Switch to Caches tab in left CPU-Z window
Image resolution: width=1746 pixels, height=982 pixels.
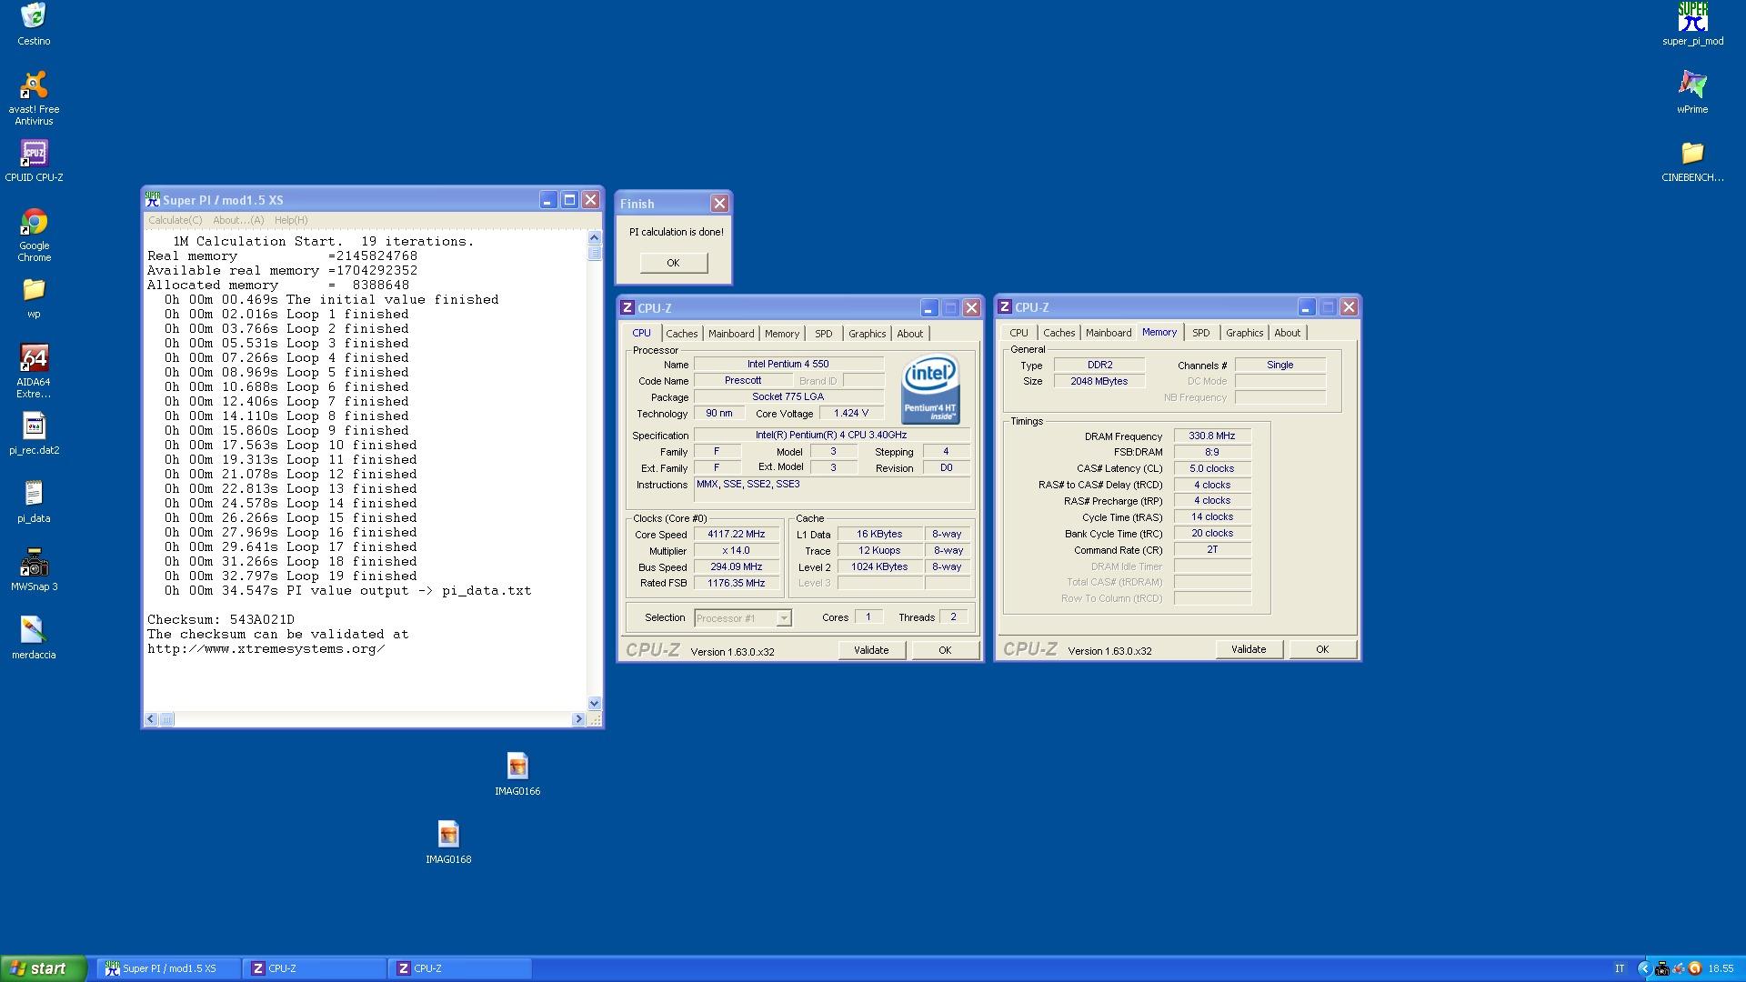(x=682, y=334)
